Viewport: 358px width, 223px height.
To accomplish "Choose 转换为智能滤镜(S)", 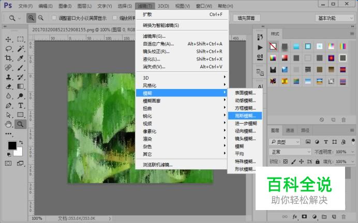I will [x=182, y=25].
